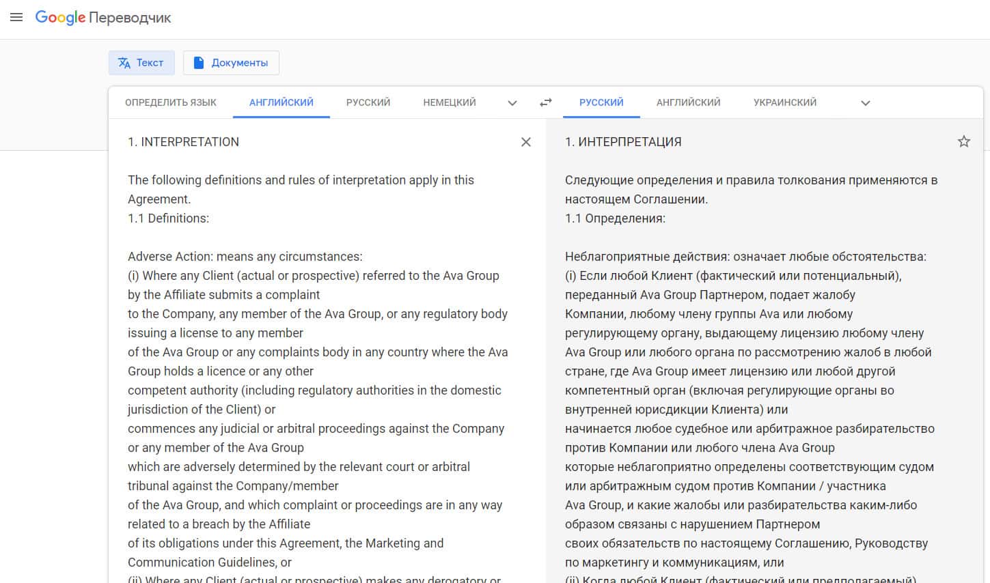Select Английский as target language
This screenshot has width=990, height=583.
tap(688, 102)
